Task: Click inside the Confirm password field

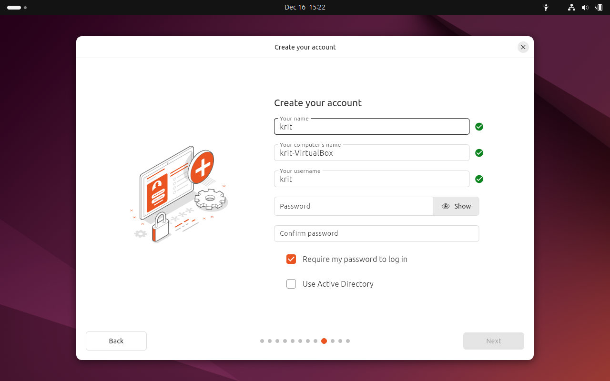Action: pyautogui.click(x=376, y=233)
